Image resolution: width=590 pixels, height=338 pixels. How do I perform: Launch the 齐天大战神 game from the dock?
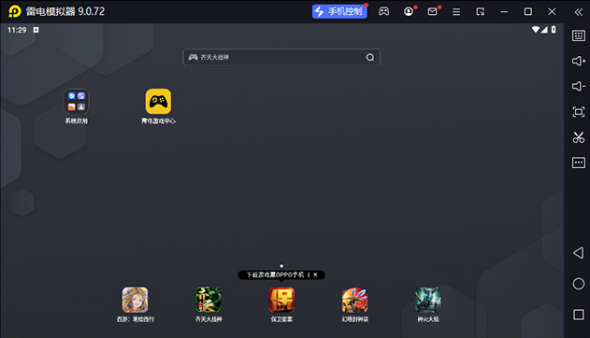click(x=209, y=300)
